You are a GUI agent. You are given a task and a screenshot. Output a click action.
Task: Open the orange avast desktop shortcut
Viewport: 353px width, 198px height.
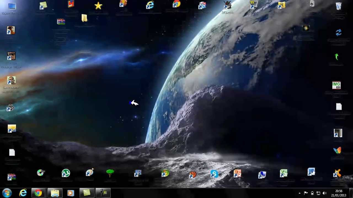337,174
